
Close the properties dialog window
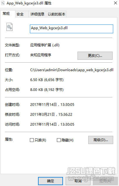(x=116, y=3)
